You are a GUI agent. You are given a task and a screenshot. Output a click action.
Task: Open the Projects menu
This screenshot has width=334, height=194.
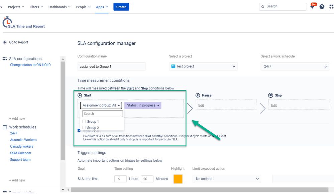click(x=16, y=7)
